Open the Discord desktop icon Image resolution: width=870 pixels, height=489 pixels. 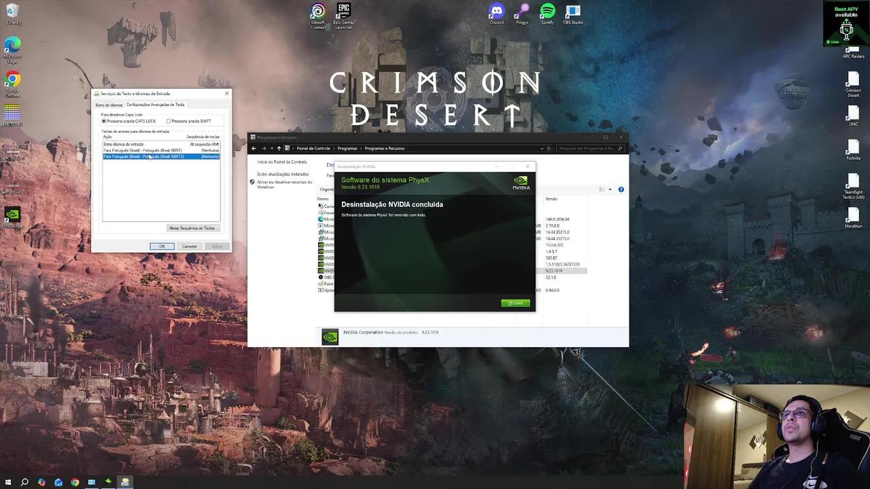coord(497,14)
